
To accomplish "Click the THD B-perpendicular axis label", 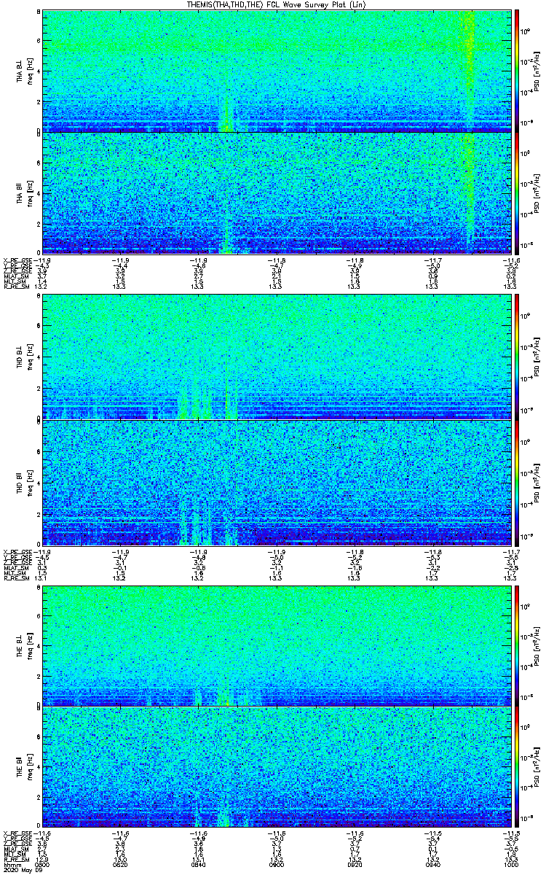I will click(x=20, y=357).
